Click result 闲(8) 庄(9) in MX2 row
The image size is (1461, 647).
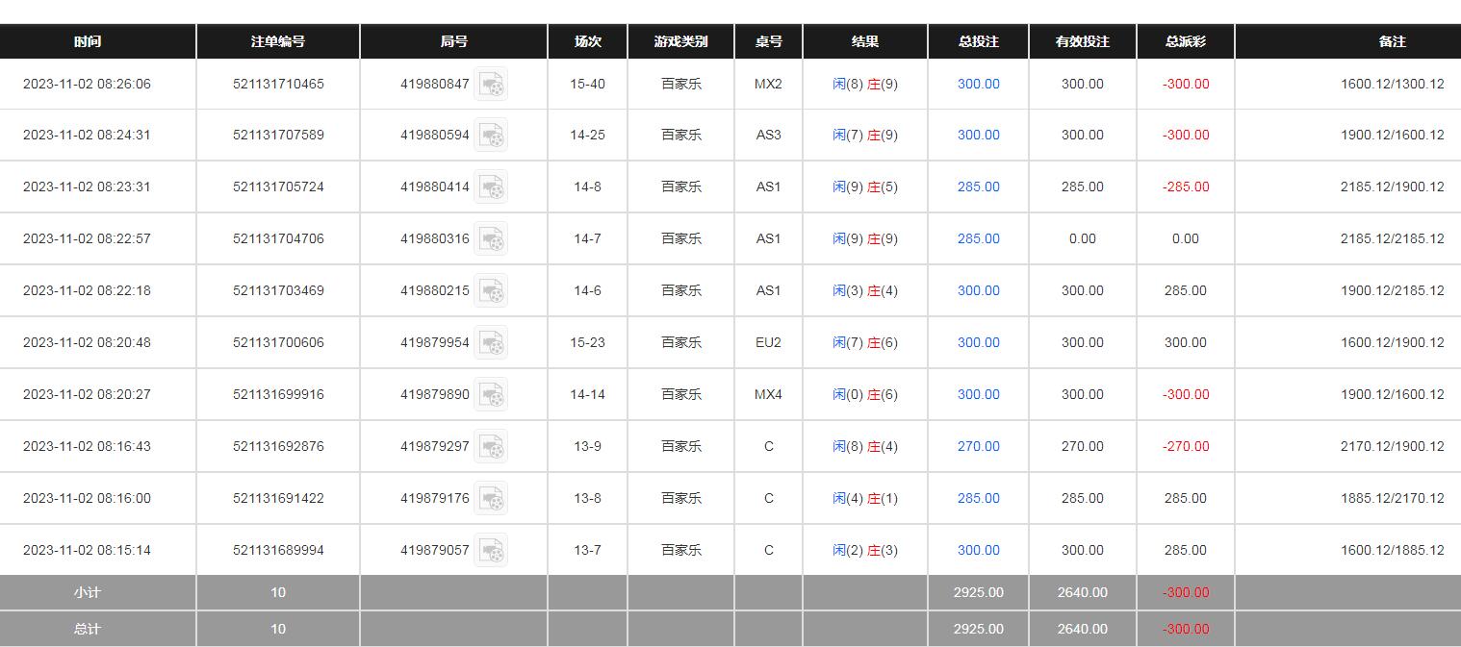[864, 85]
